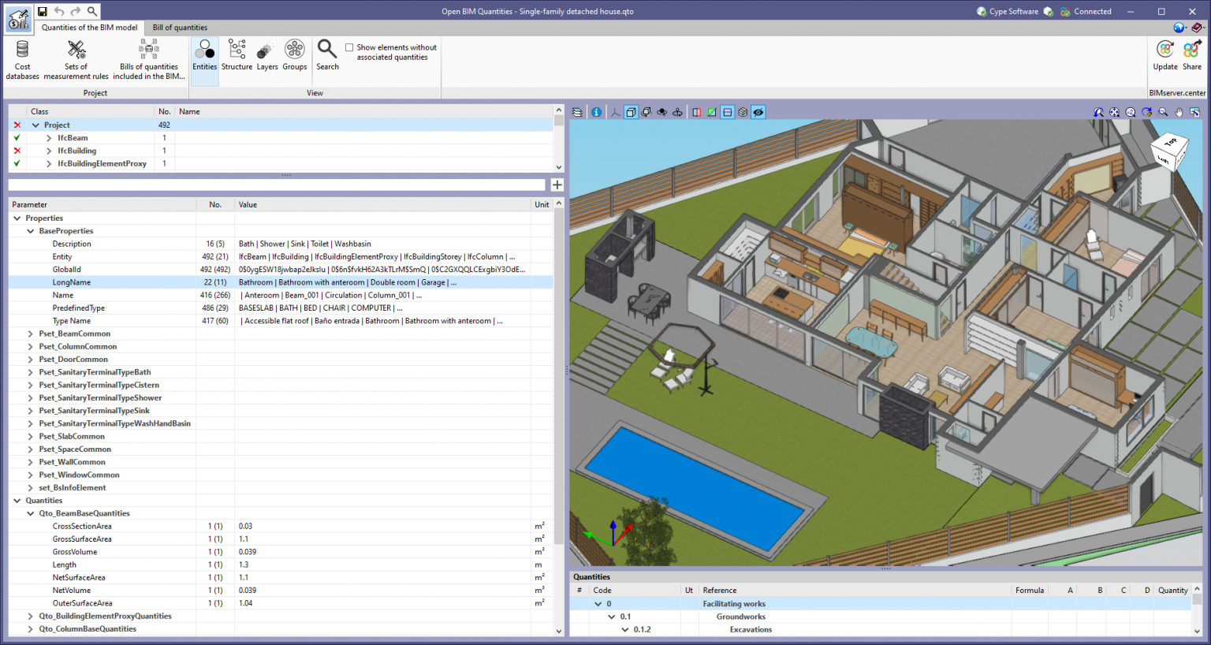Image resolution: width=1211 pixels, height=645 pixels.
Task: Toggle the red cross status for Project row
Action: 17,125
